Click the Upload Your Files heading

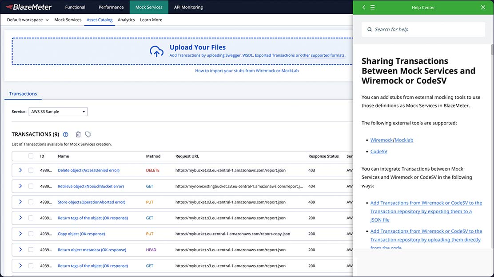click(x=198, y=47)
